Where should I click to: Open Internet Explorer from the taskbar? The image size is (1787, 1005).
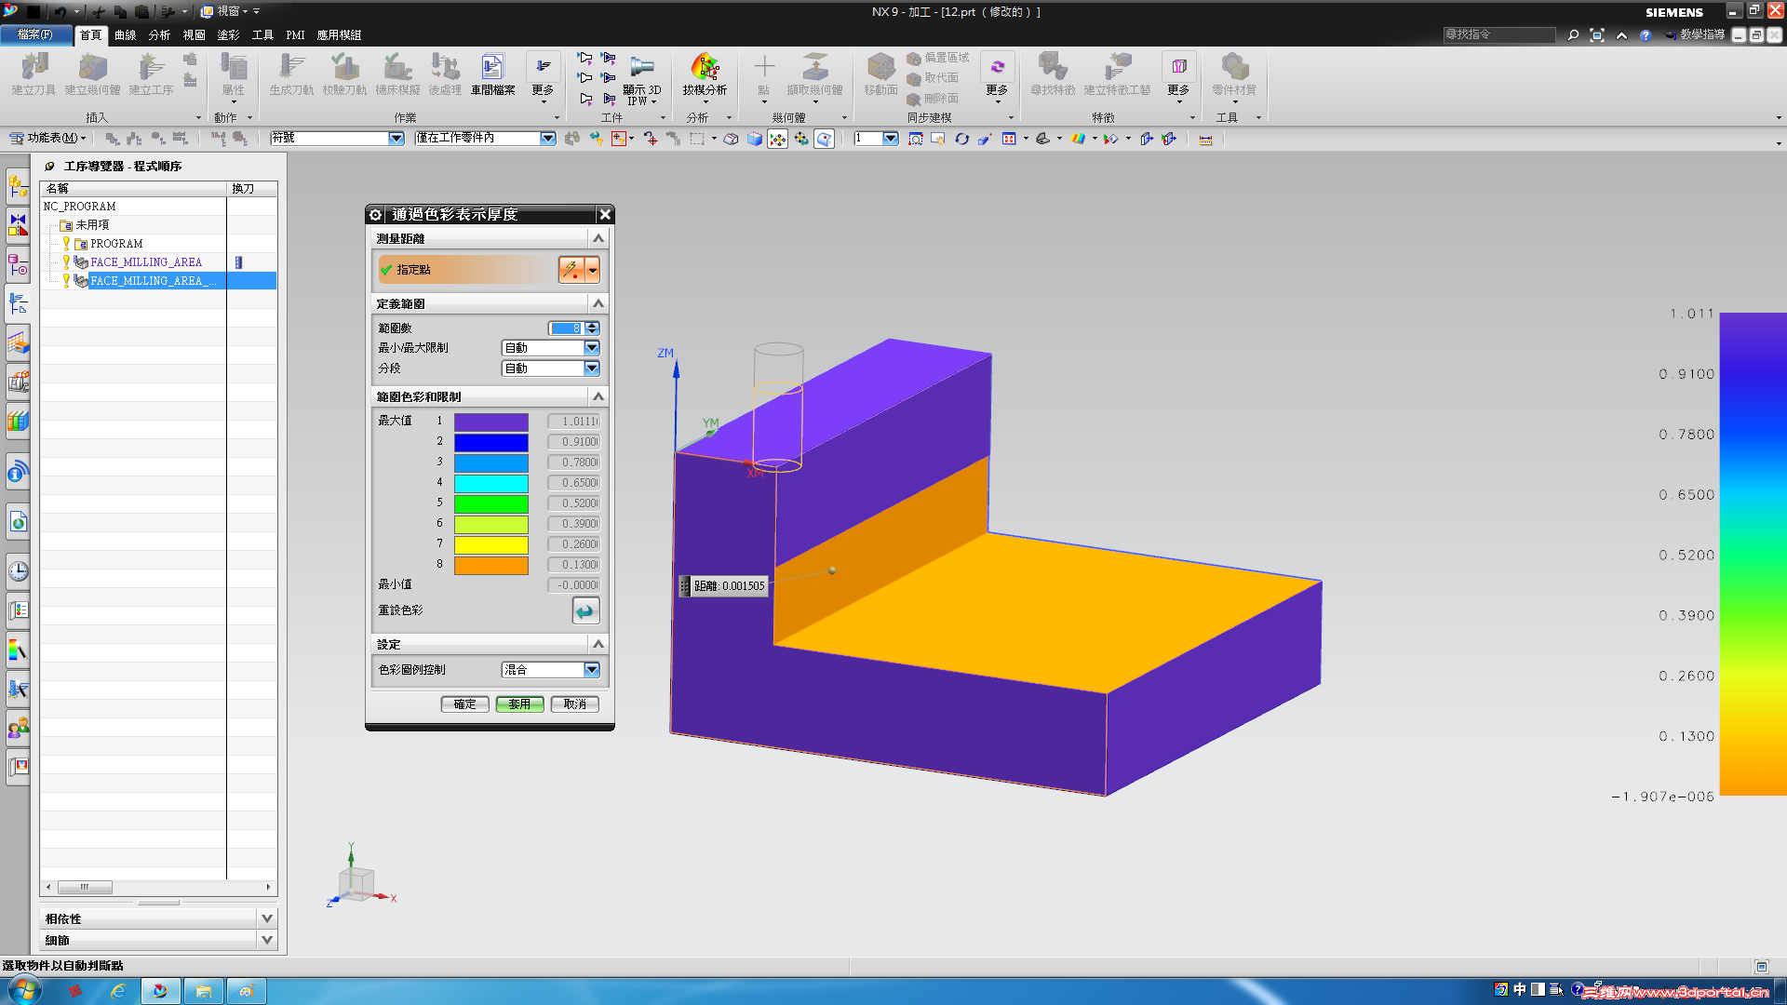point(118,991)
